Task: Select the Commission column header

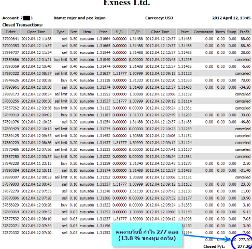Action: point(203,32)
